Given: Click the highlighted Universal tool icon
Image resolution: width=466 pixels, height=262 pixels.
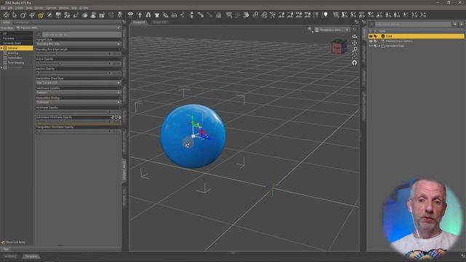Looking at the screenshot, I should [41, 15].
